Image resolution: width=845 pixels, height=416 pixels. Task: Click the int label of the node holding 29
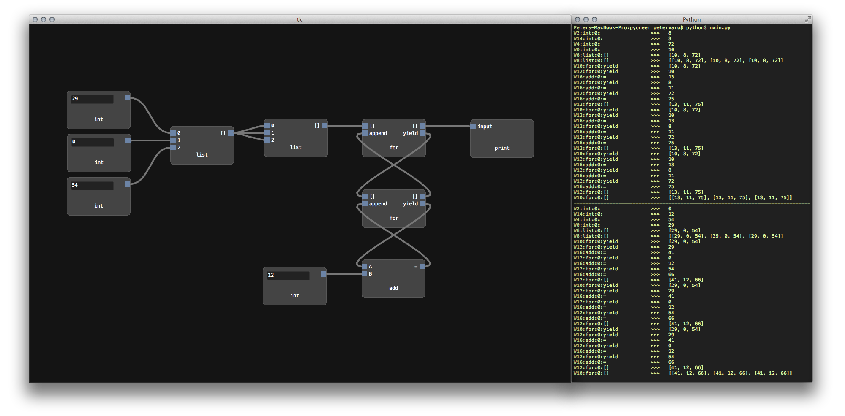point(98,119)
